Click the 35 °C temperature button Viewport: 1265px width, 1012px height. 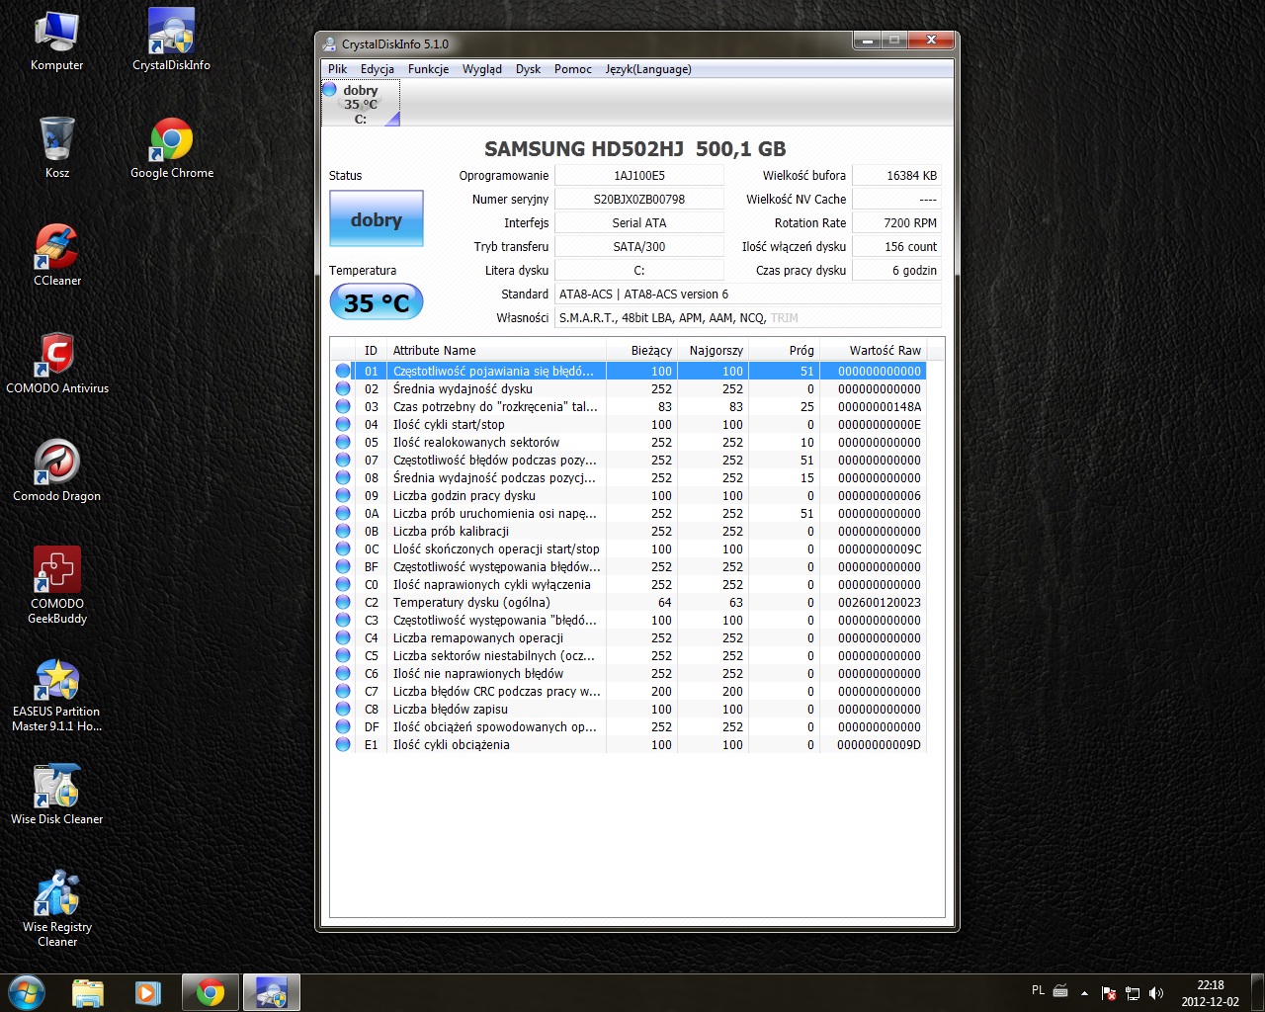(377, 302)
